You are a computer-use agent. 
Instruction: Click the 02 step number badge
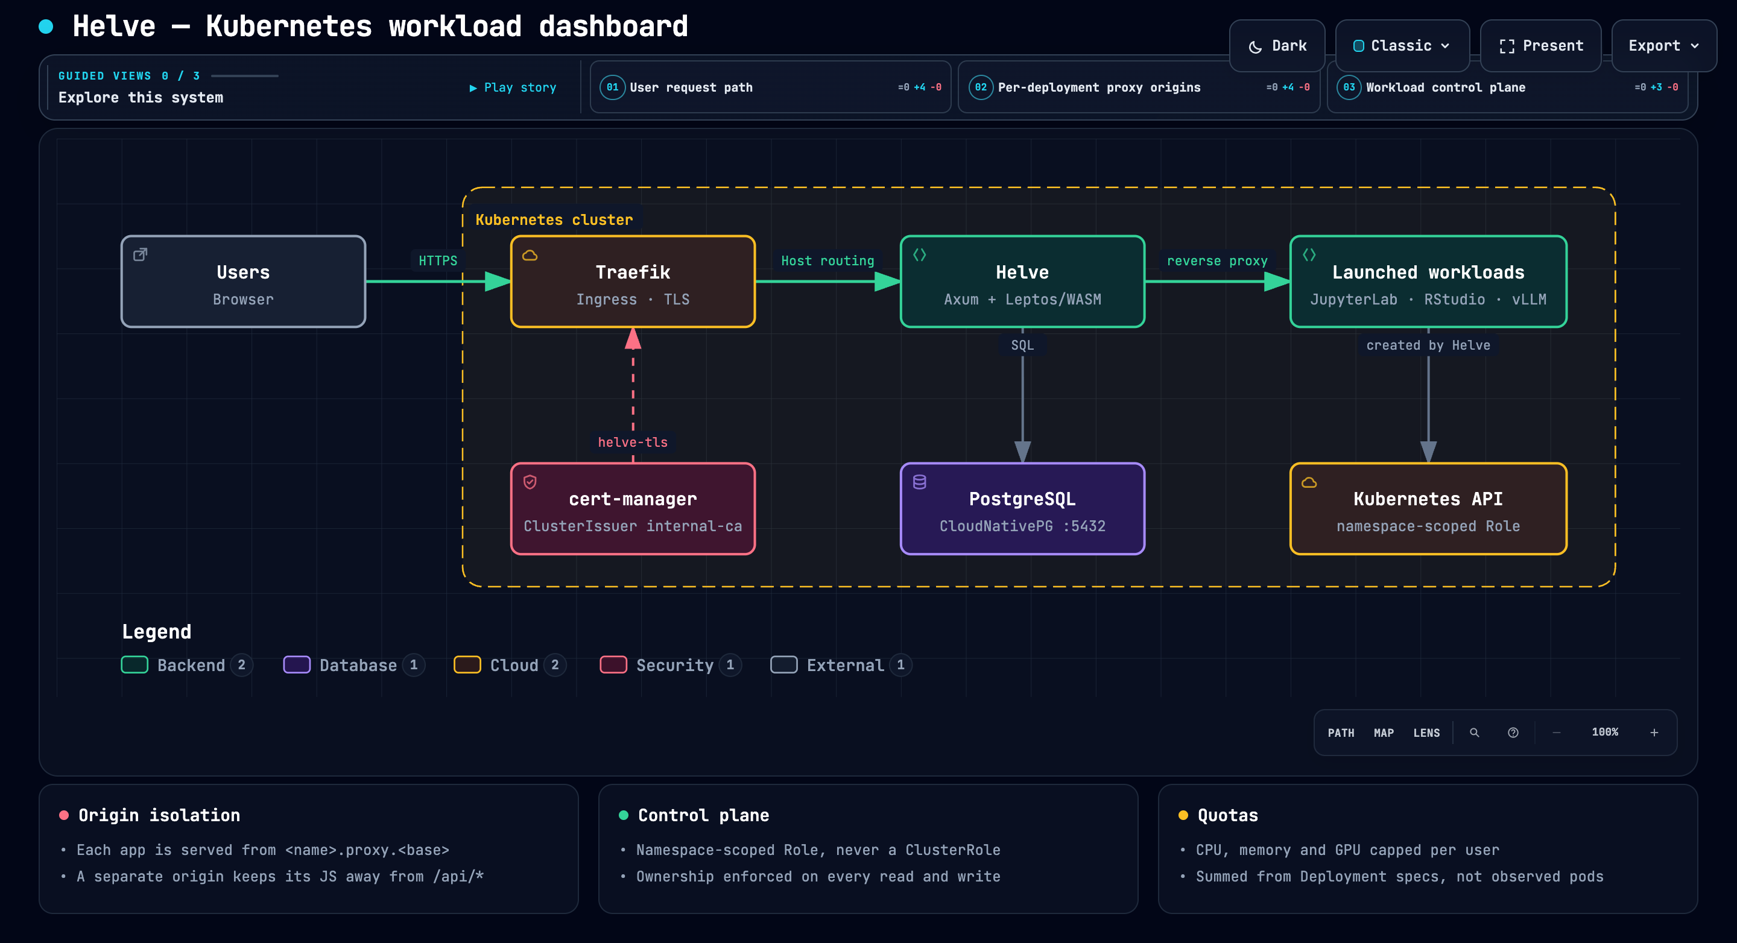coord(981,87)
